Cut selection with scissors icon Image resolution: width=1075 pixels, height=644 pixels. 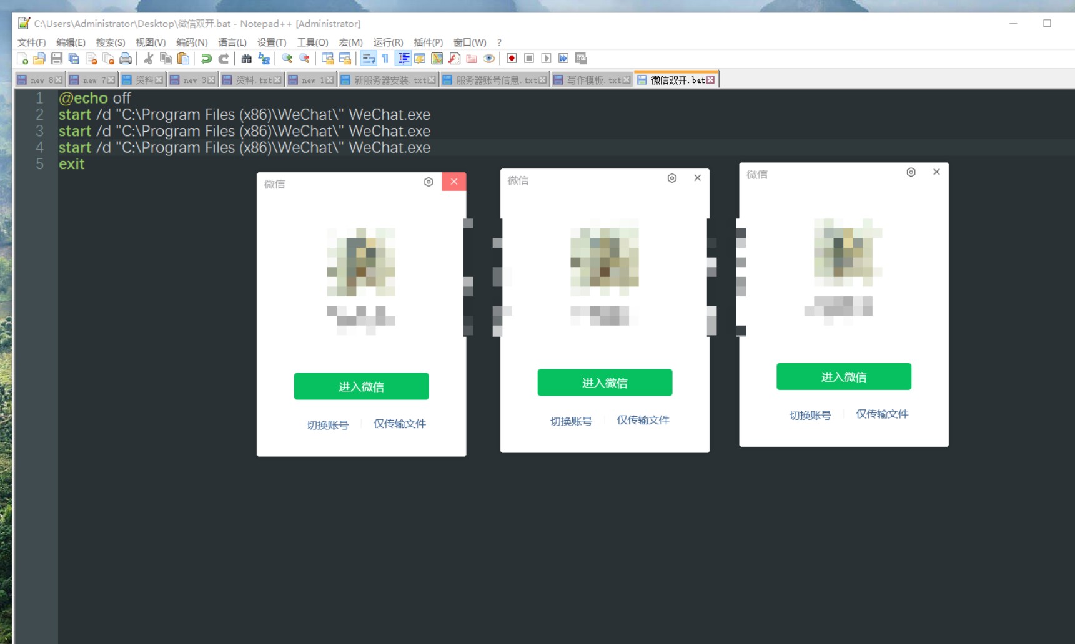149,59
